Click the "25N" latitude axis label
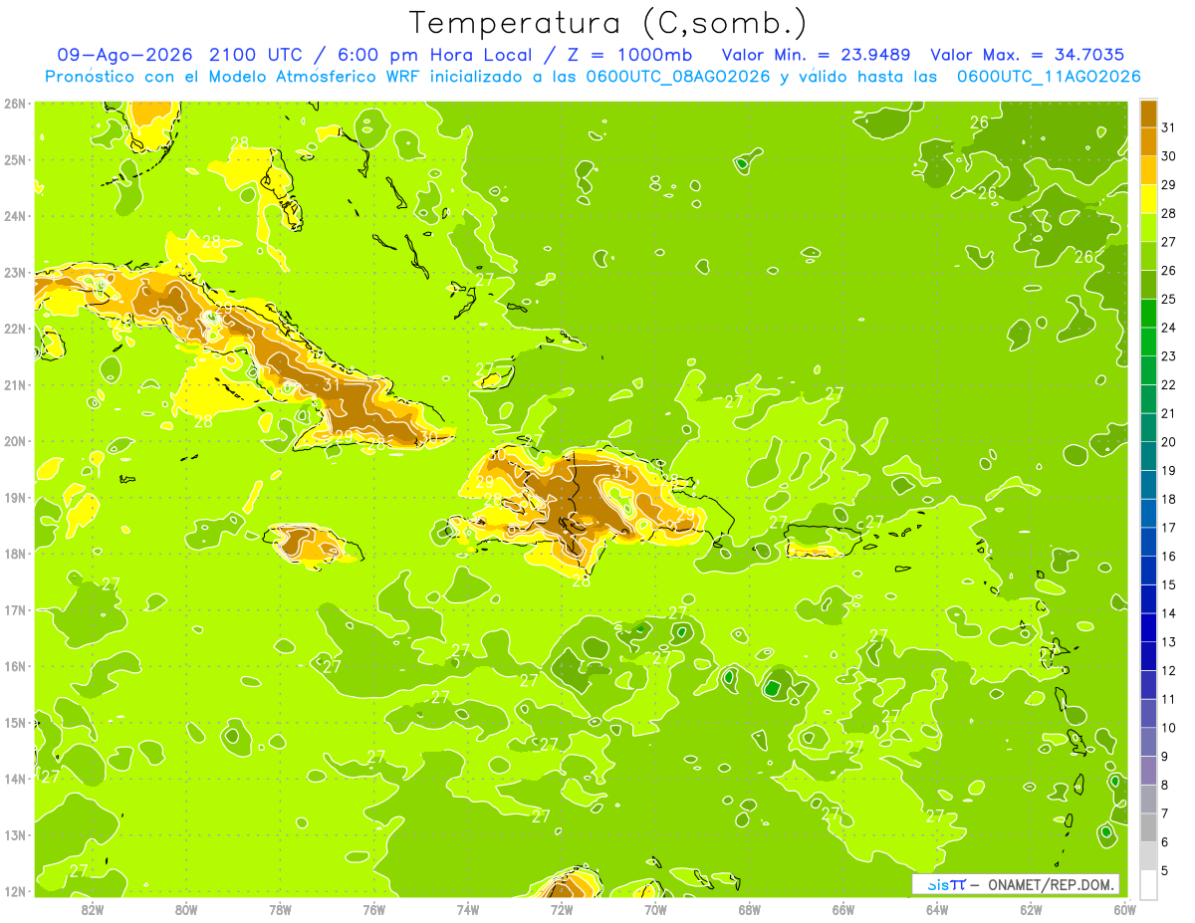This screenshot has height=923, width=1195. [x=14, y=160]
